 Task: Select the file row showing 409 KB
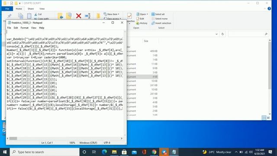142,51
